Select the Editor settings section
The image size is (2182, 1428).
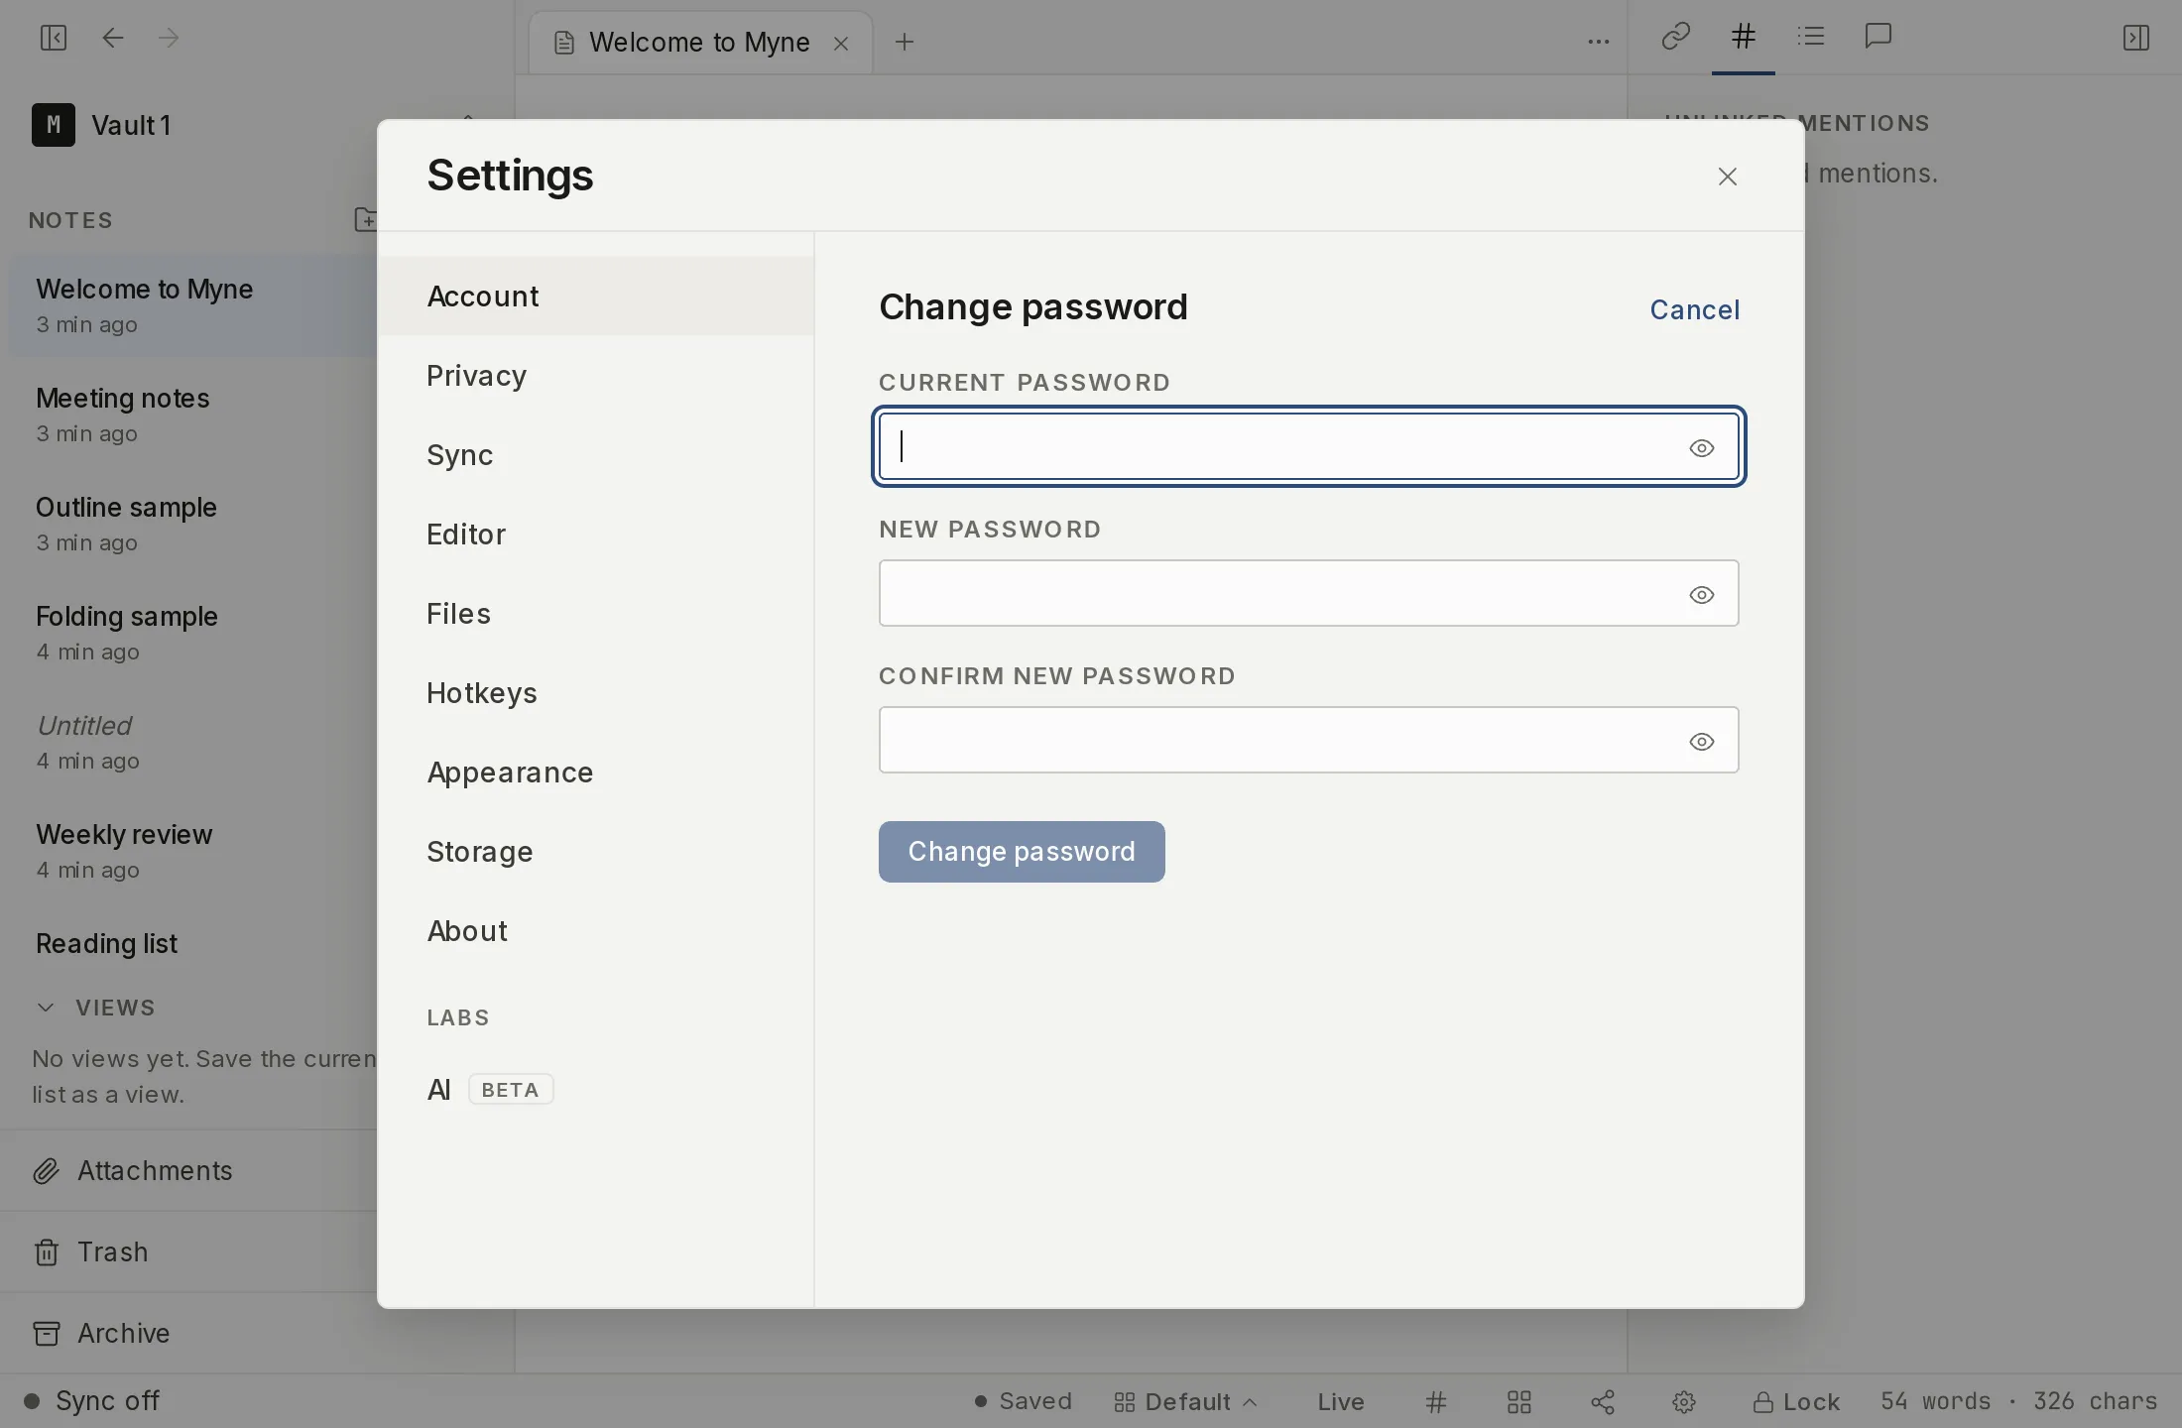(x=596, y=535)
